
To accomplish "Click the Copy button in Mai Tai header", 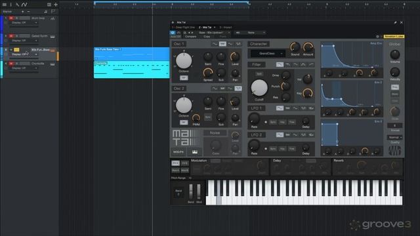I will tap(207, 37).
